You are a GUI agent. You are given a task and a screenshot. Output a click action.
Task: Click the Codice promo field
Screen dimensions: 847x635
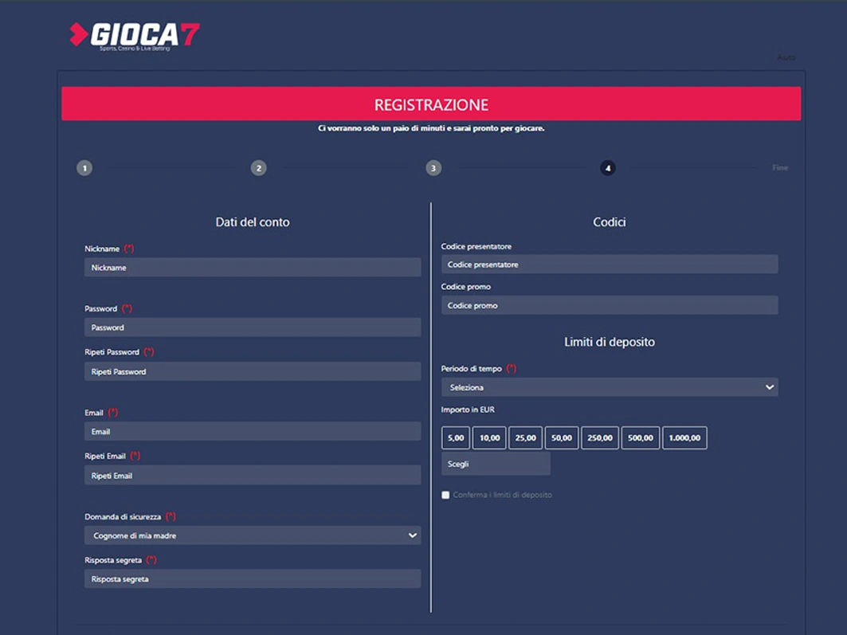pyautogui.click(x=610, y=305)
